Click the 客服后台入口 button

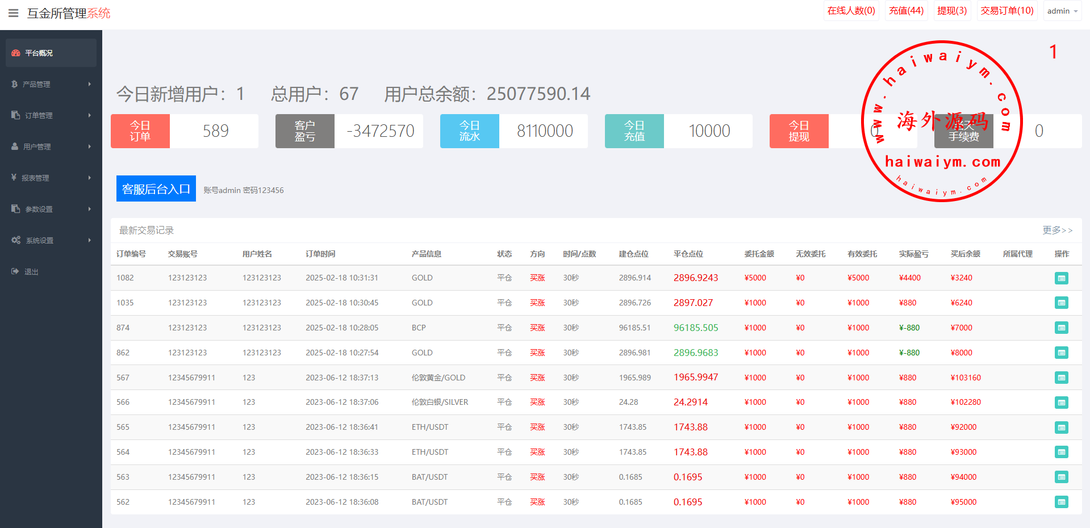coord(156,188)
